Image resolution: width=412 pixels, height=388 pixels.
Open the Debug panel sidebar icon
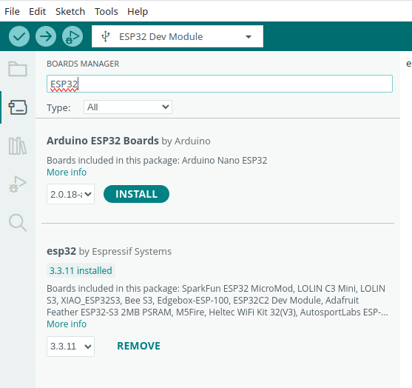18,184
